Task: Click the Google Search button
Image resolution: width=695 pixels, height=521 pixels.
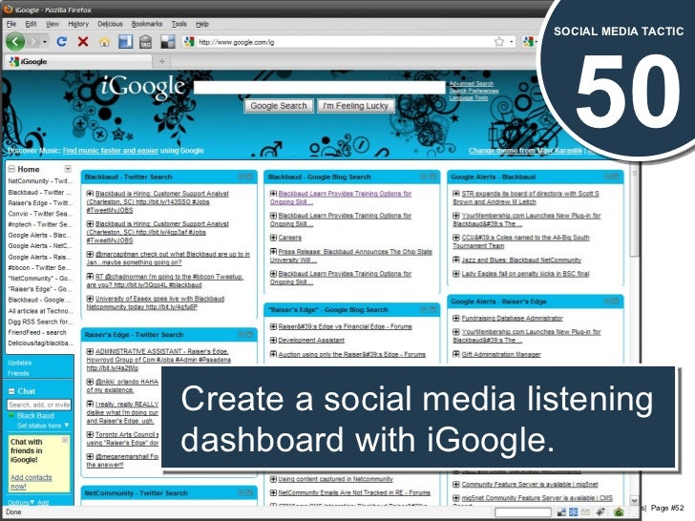Action: click(x=279, y=106)
